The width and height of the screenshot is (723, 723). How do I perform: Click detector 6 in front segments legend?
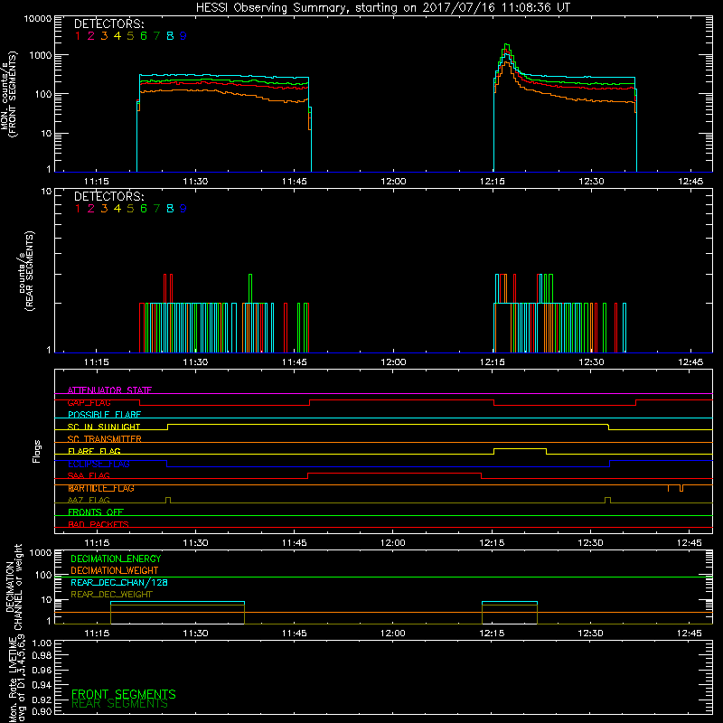pos(144,36)
